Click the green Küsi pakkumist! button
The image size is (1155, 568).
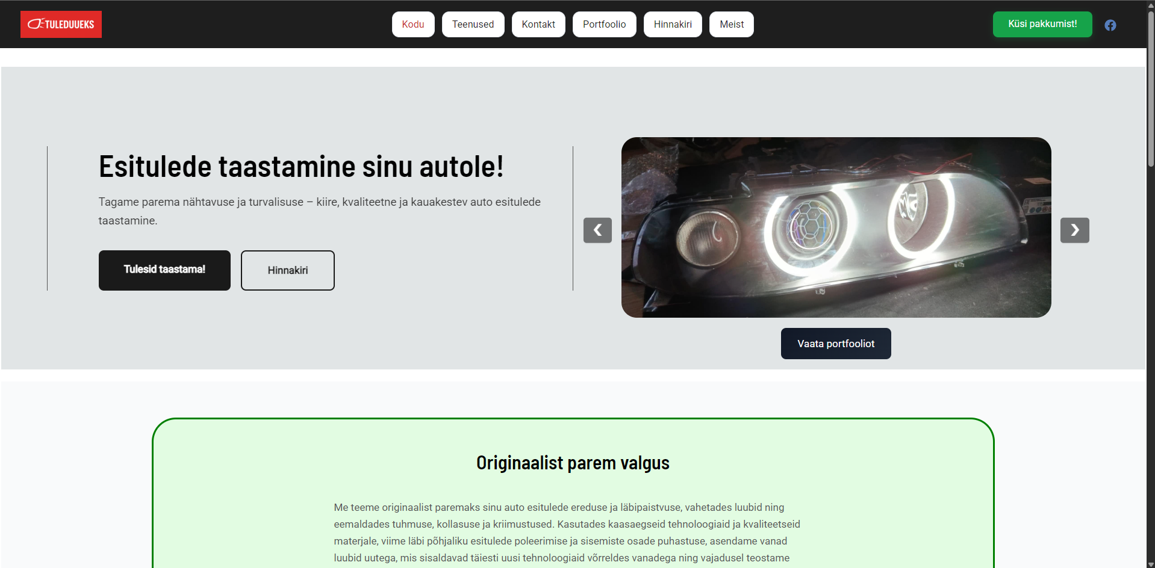pyautogui.click(x=1042, y=24)
